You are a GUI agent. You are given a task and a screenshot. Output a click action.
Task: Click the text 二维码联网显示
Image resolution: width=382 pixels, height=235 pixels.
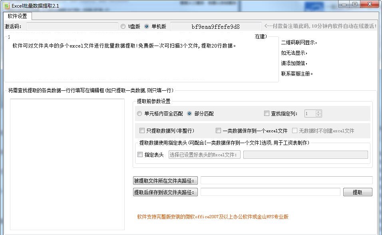coord(299,43)
